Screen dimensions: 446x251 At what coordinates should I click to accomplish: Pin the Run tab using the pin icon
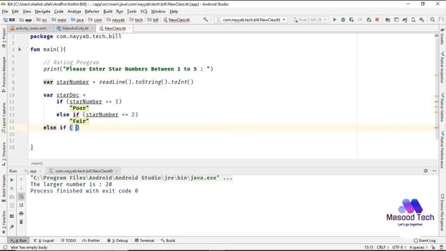click(x=12, y=227)
